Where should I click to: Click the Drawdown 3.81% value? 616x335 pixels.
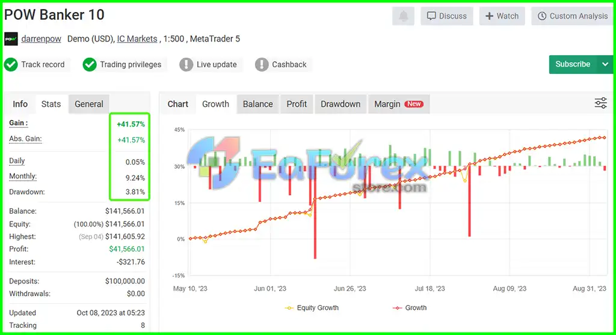pyautogui.click(x=135, y=192)
